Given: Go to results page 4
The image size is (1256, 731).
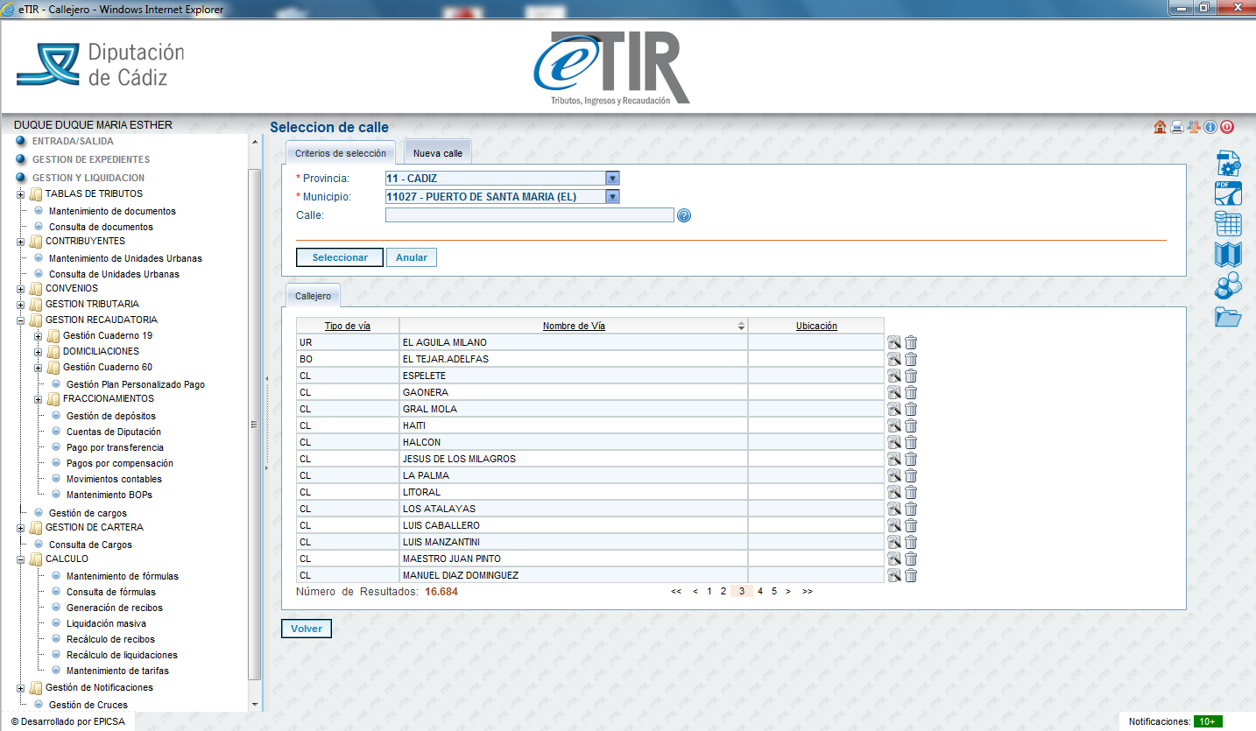Looking at the screenshot, I should click(760, 592).
